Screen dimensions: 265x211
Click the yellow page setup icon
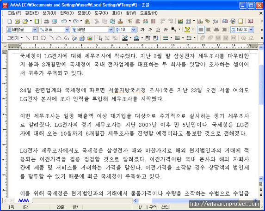240,21
